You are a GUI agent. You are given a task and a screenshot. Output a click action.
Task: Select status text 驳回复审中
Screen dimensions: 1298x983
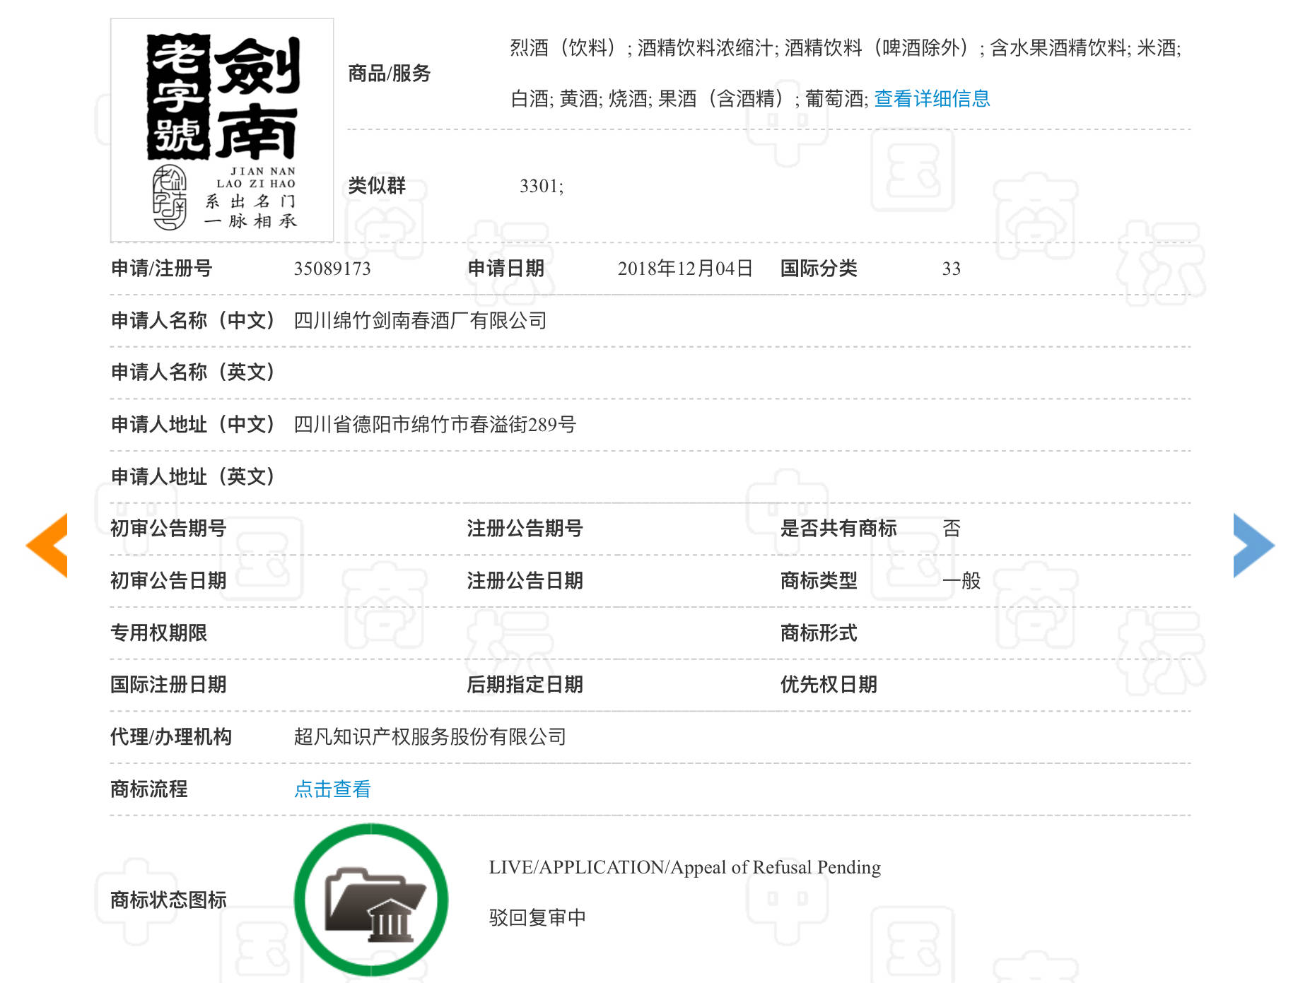coord(537,917)
